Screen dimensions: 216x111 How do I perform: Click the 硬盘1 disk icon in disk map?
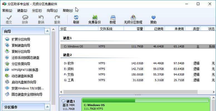(x=63, y=101)
